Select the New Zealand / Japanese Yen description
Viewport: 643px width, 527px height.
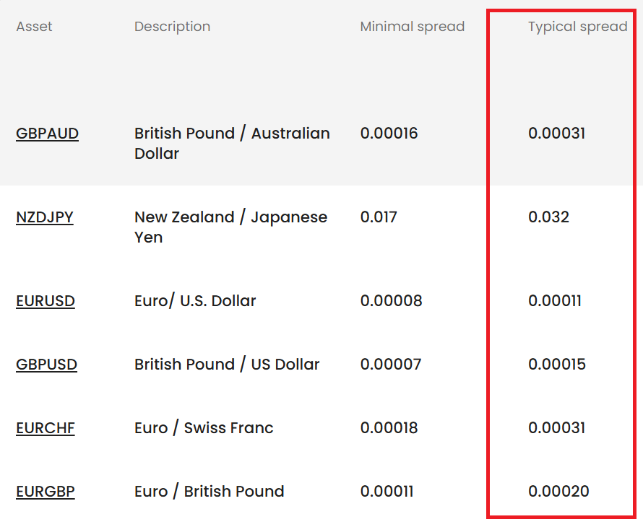coord(230,227)
